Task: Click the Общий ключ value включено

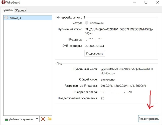Action: pos(108,79)
